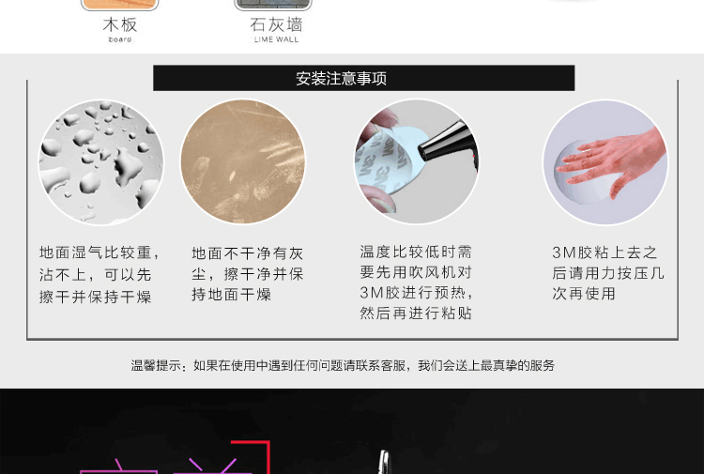The height and width of the screenshot is (474, 704).
Task: Click the 3M胶粘上去之后 pressing instruction text
Action: (x=608, y=273)
